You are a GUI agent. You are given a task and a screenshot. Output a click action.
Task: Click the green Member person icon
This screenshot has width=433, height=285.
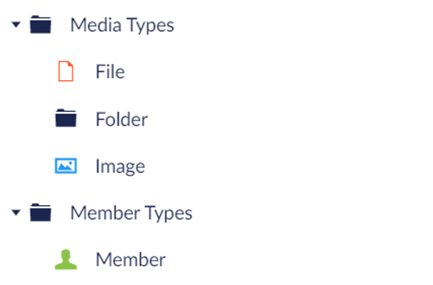(x=66, y=260)
